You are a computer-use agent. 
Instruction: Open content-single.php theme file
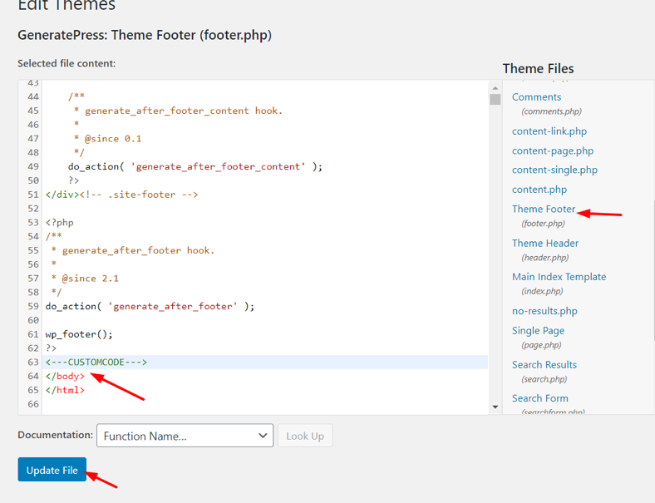[554, 170]
